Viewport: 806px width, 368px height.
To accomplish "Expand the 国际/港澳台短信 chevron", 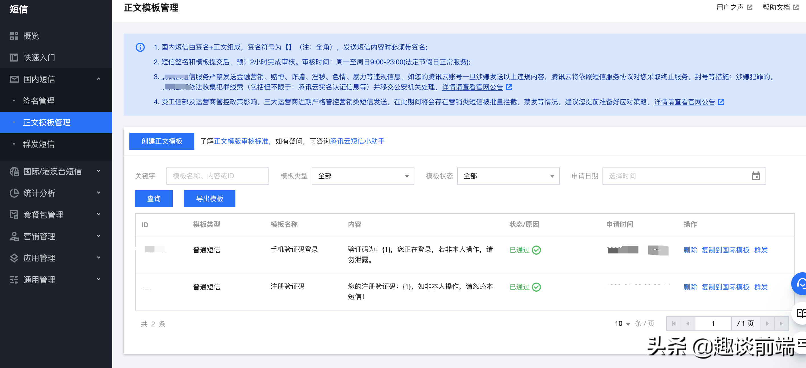I will point(99,171).
